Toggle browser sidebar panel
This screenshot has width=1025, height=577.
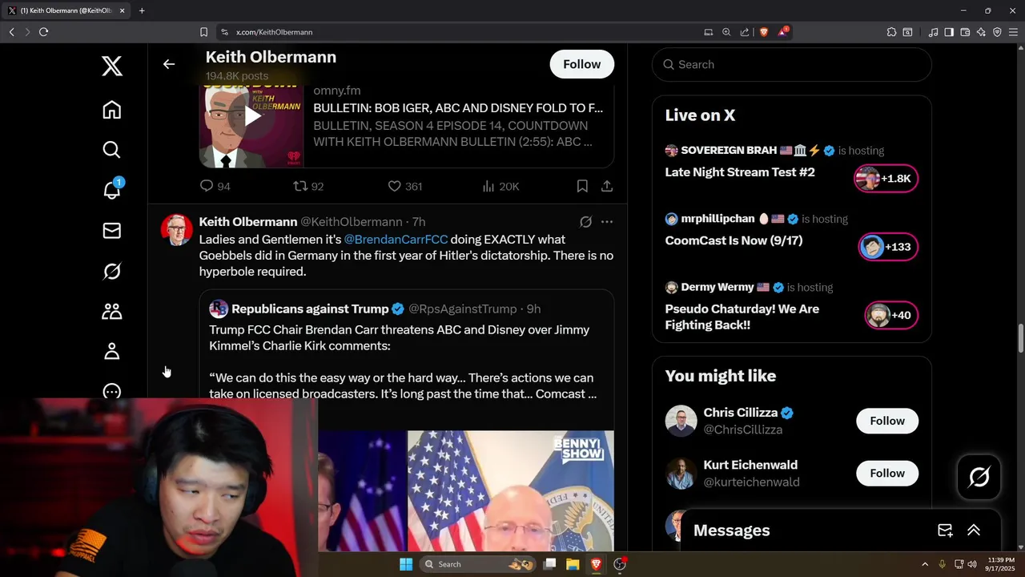949,32
